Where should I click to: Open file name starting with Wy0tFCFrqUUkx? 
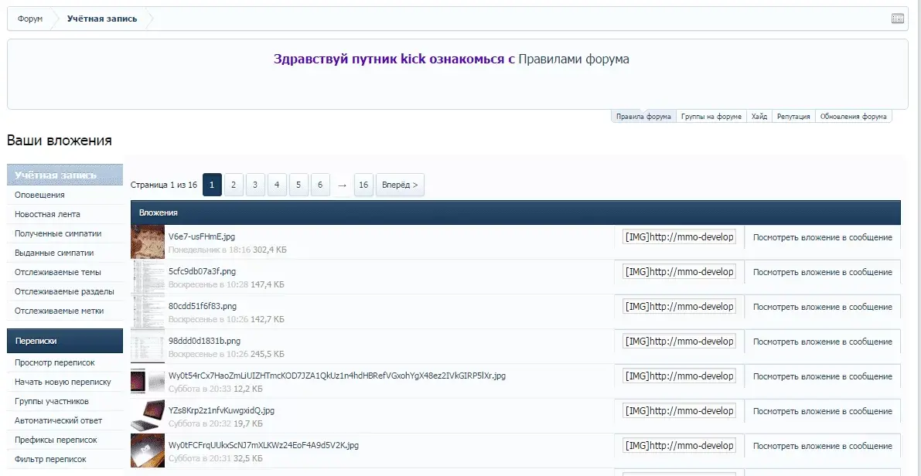pos(264,446)
